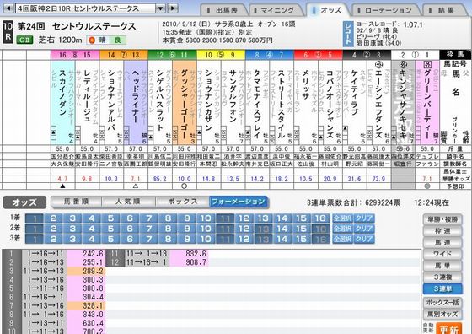Screen dimensions: 472x334
Task: Select the オッズ tab
Action: click(x=328, y=10)
